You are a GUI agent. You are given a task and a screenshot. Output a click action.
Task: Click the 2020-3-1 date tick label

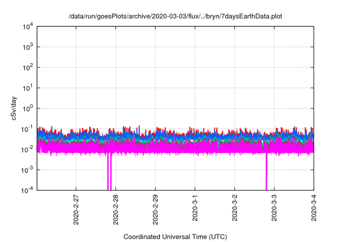(195, 208)
